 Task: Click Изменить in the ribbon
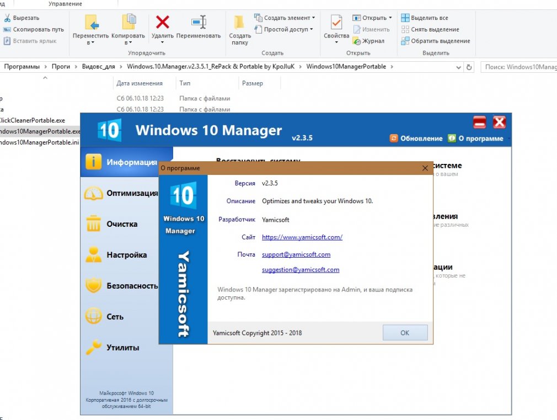pos(372,29)
